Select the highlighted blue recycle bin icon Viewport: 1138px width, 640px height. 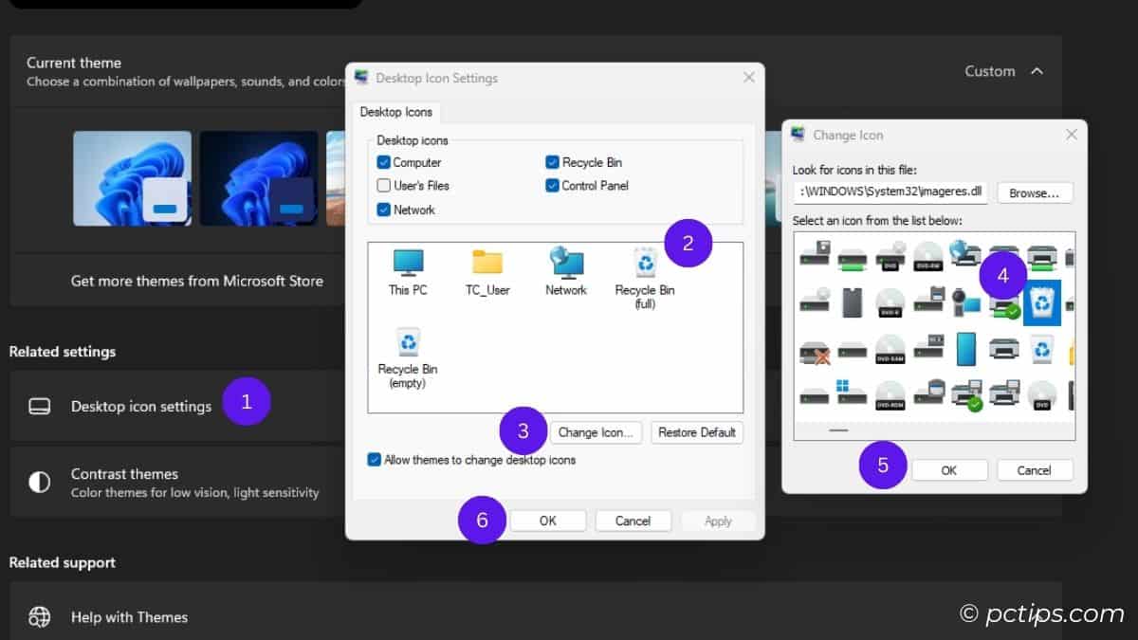coord(1043,302)
